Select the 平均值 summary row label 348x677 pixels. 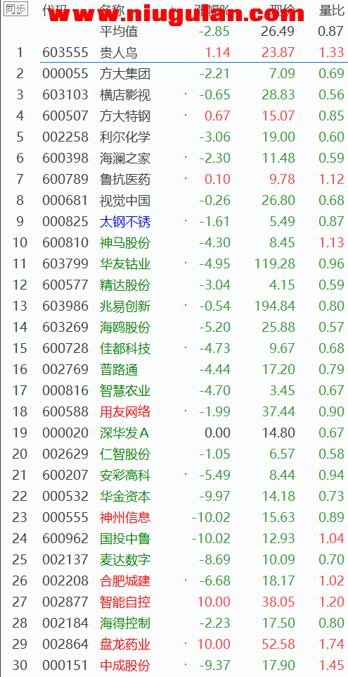119,31
